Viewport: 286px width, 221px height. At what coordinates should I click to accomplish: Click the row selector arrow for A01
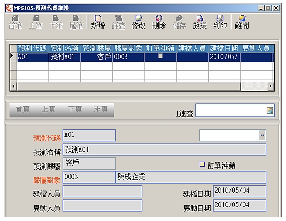[x=13, y=57]
